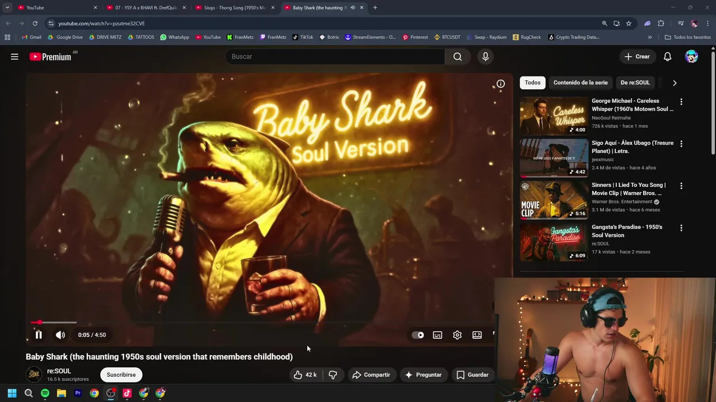Image resolution: width=716 pixels, height=402 pixels.
Task: Open the Todos los favoritos folder
Action: click(x=687, y=37)
